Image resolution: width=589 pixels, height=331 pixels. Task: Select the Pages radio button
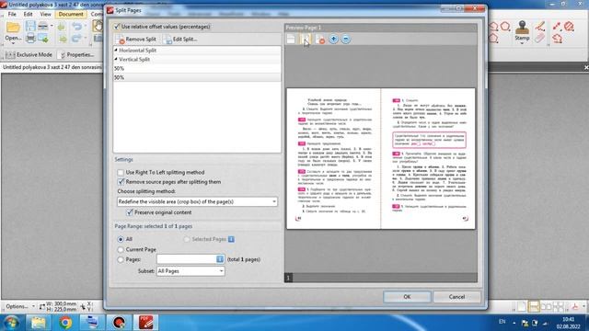coord(121,259)
